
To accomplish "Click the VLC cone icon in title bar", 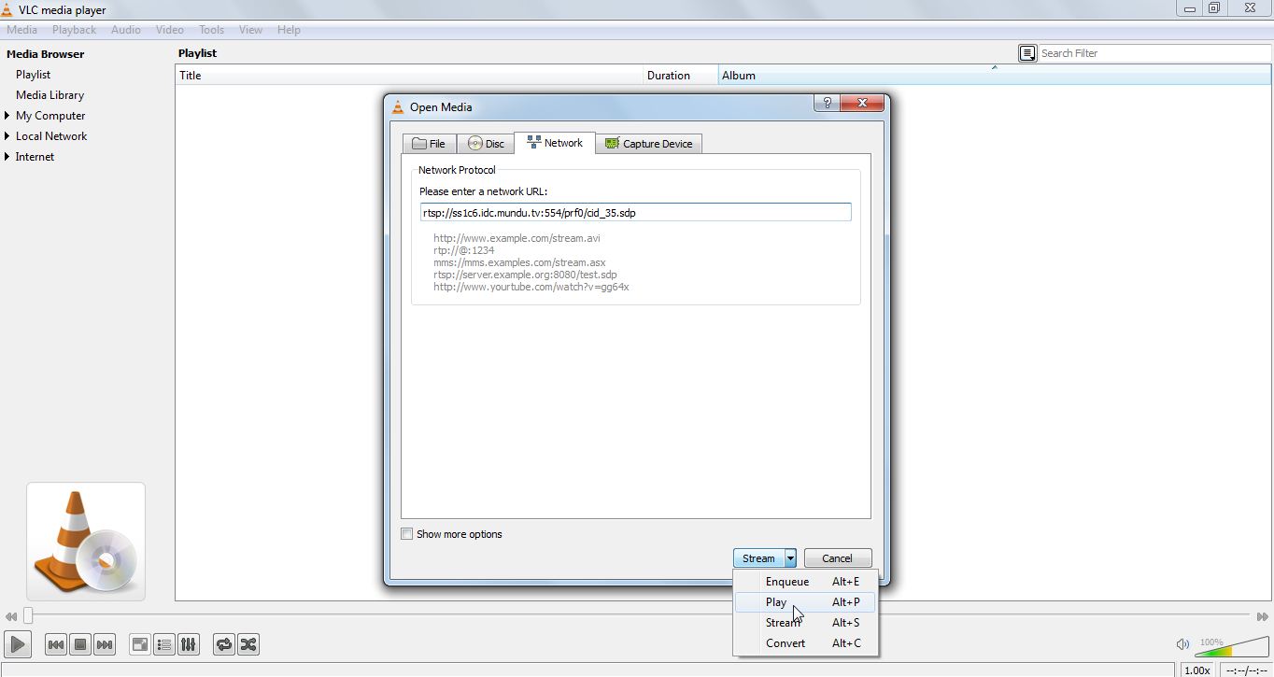I will point(8,9).
